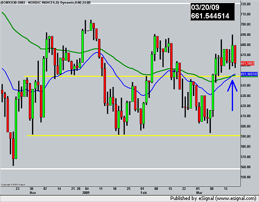Click the 670.00 price axis label

[246, 55]
